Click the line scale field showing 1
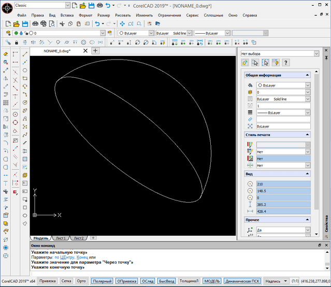This screenshot has width=331, height=287. 282,105
